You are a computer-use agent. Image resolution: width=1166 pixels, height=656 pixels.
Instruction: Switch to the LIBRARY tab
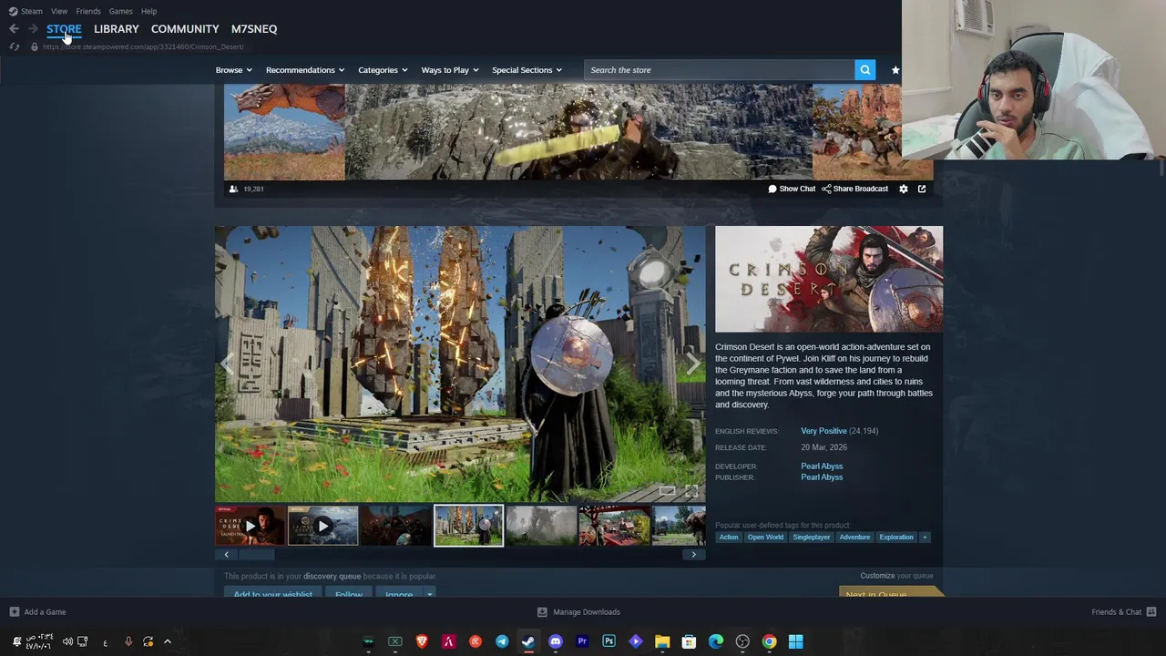(x=116, y=29)
